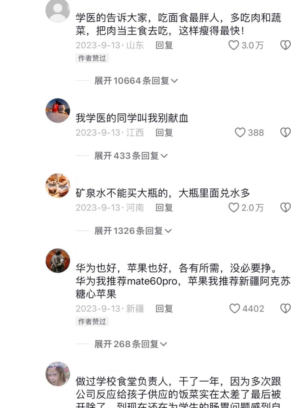Open the gray default avatar profile
This screenshot has width=291, height=408.
point(58,11)
